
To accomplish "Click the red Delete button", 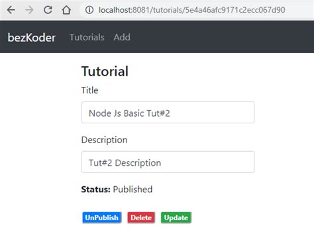I will [141, 217].
